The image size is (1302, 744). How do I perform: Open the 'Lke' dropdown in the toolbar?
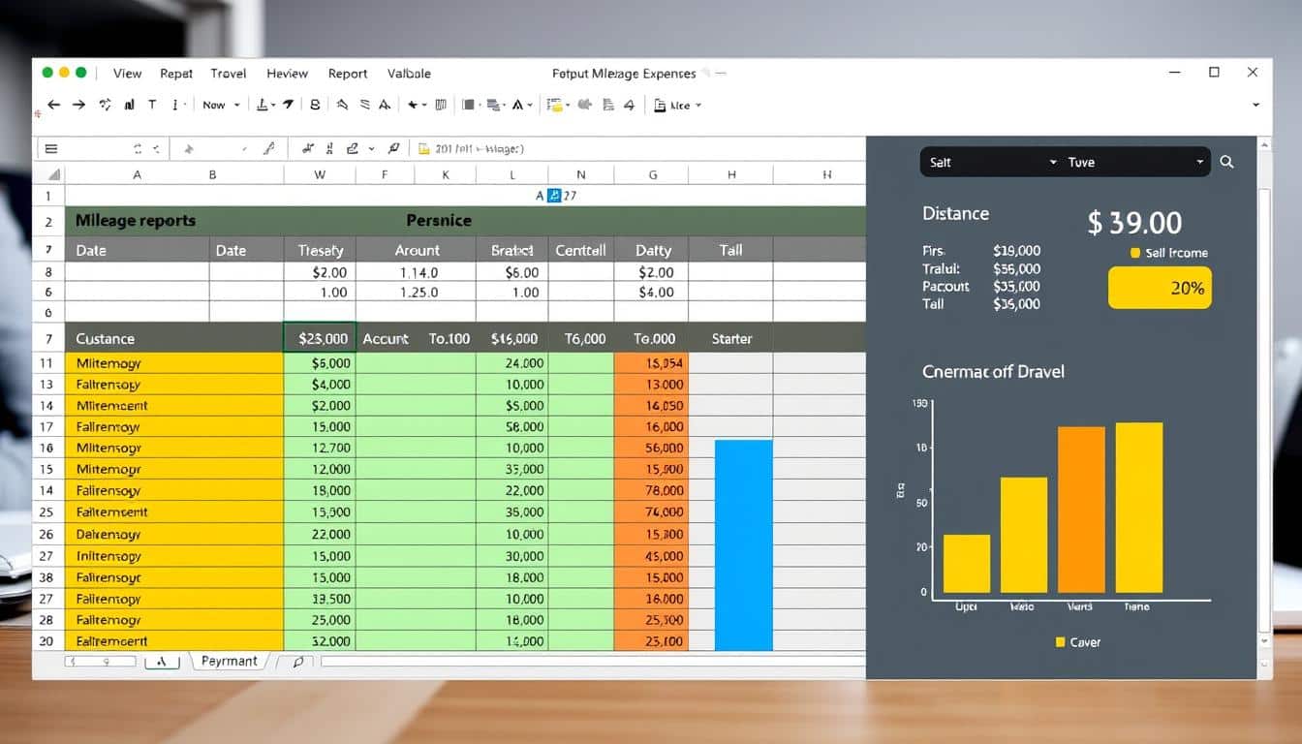[x=677, y=105]
